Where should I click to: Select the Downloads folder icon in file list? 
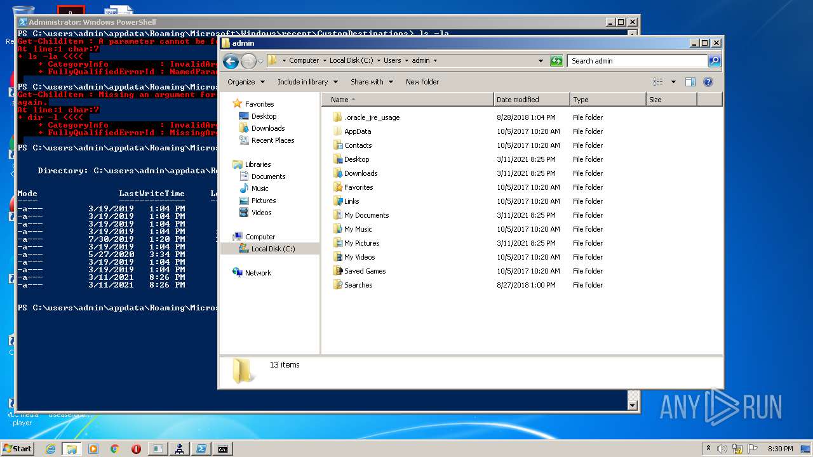337,173
